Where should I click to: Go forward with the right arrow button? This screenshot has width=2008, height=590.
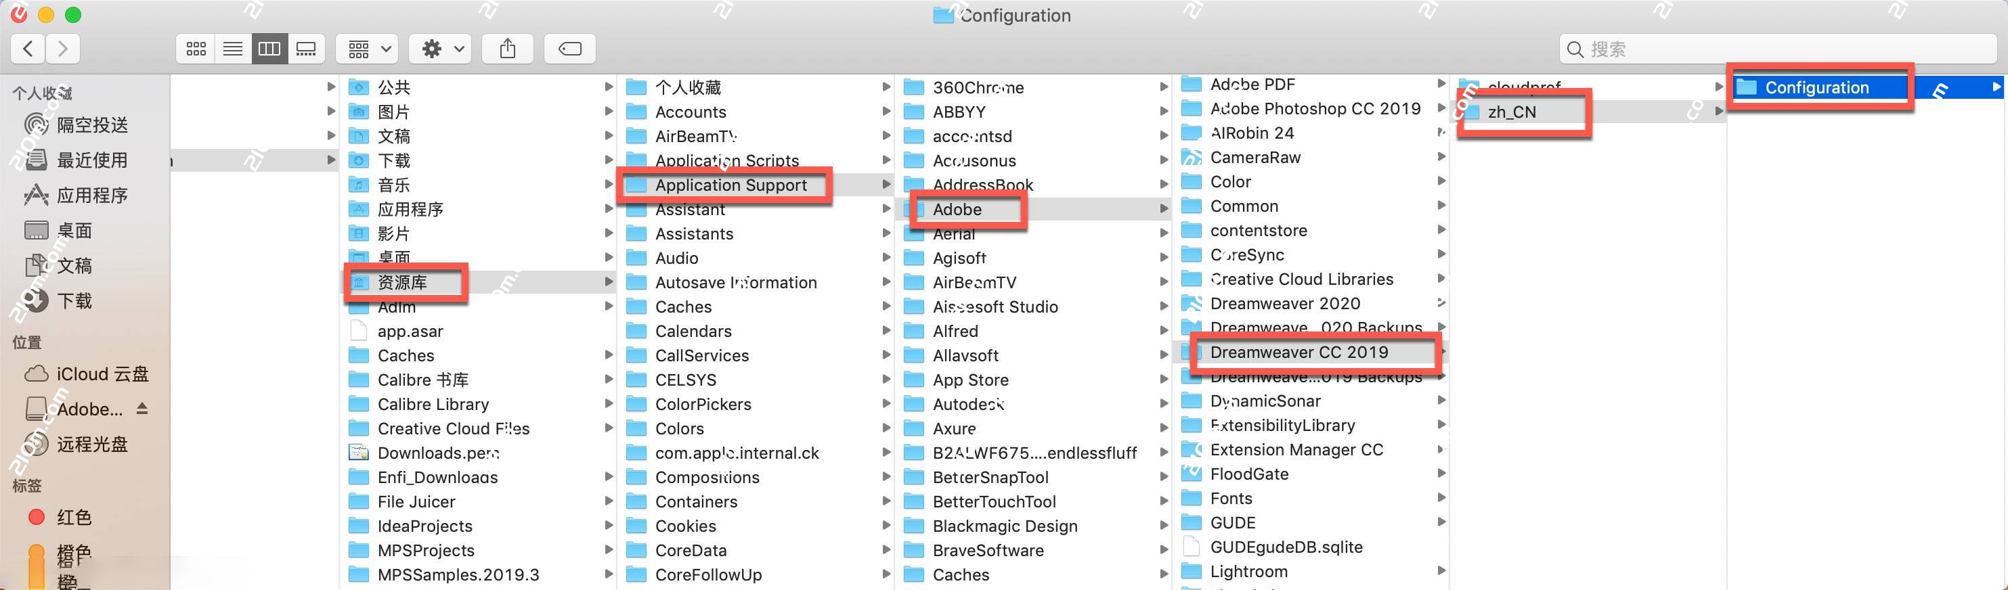point(63,49)
